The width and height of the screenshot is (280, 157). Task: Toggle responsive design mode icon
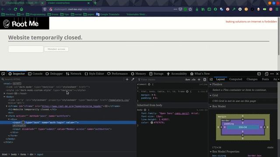266,74
